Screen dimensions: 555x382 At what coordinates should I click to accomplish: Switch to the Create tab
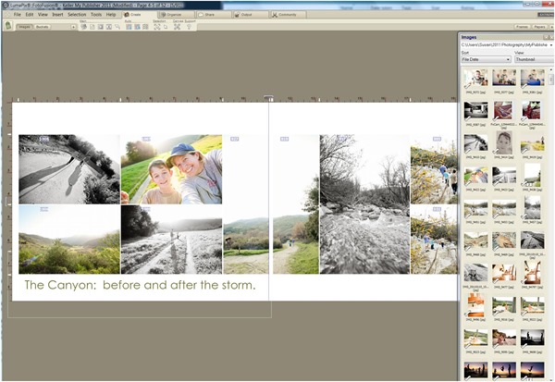[139, 15]
